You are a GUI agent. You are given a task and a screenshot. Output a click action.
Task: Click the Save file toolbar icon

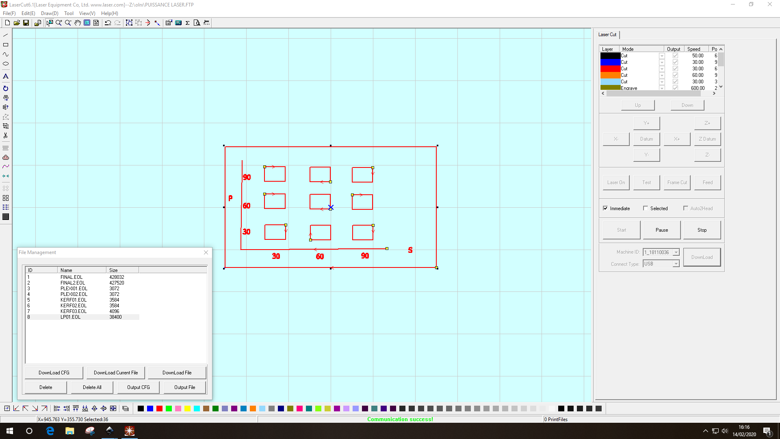[26, 23]
